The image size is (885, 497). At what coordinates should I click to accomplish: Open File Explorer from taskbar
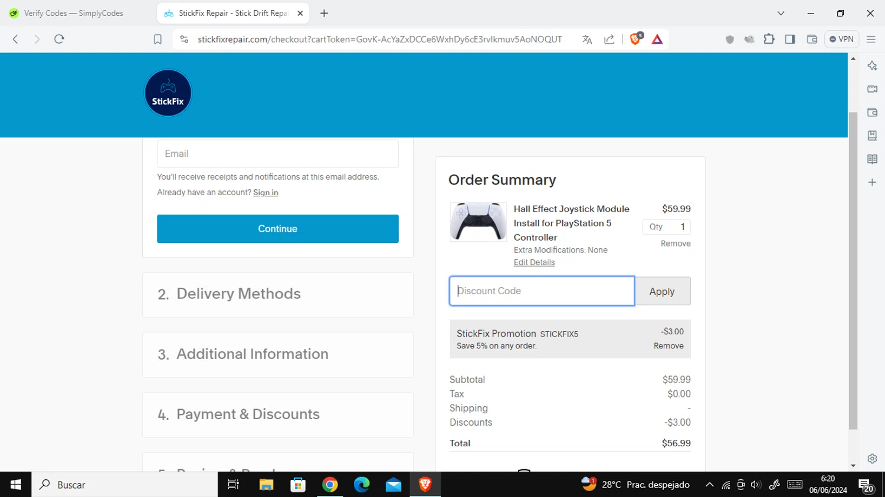tap(266, 485)
